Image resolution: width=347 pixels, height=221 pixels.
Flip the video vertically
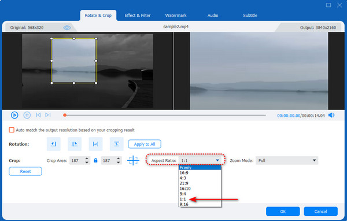[117, 144]
